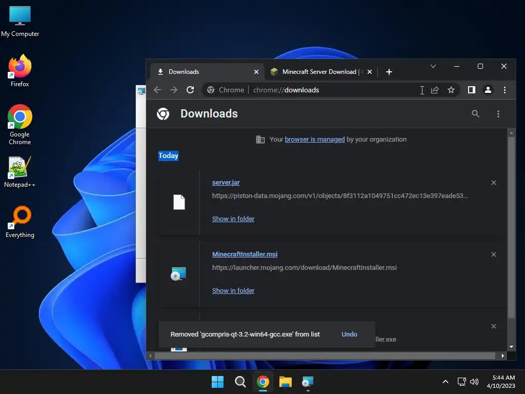Open the Downloads page more-actions menu

coord(498,114)
